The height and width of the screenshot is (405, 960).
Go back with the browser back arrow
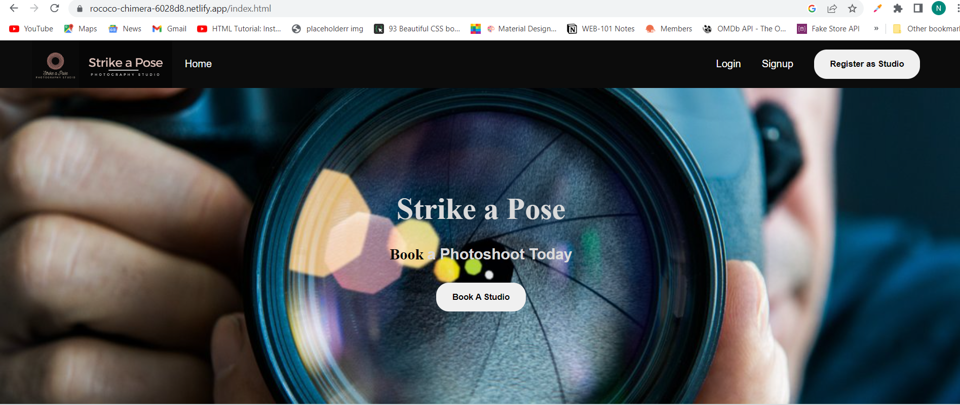[14, 9]
